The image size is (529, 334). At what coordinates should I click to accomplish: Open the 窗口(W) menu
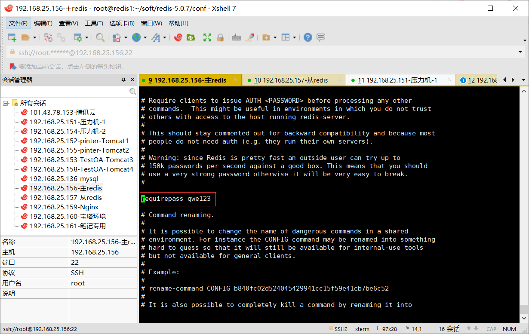click(151, 23)
